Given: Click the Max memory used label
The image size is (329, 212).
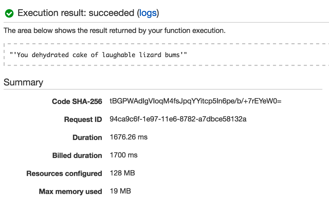Looking at the screenshot, I should 70,191.
